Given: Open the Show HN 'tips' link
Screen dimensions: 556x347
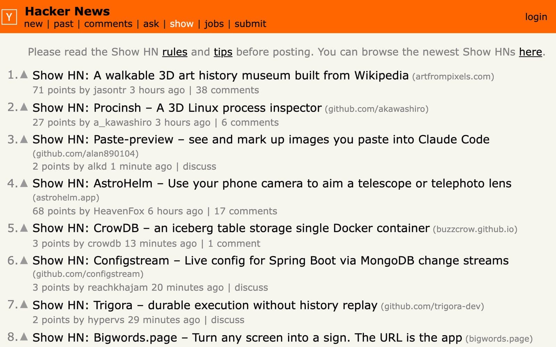Looking at the screenshot, I should (x=223, y=52).
